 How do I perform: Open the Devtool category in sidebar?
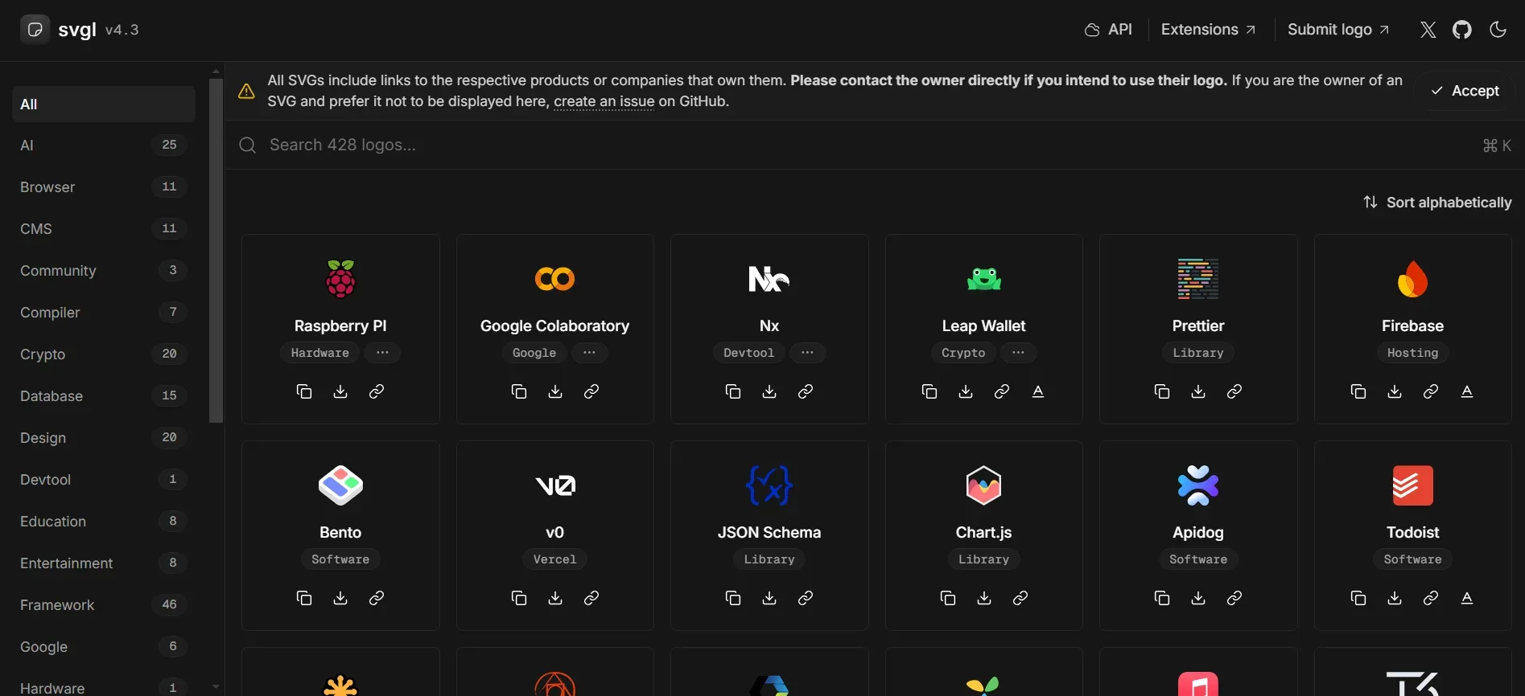[104, 480]
